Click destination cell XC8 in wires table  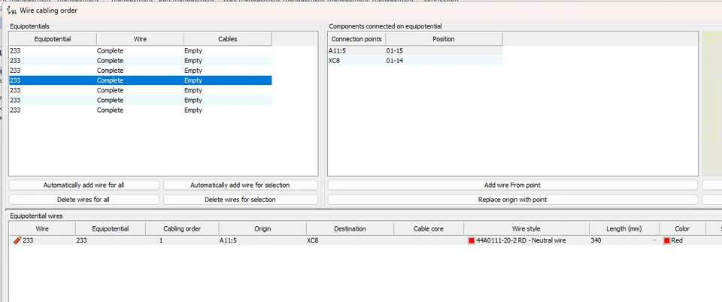[313, 240]
